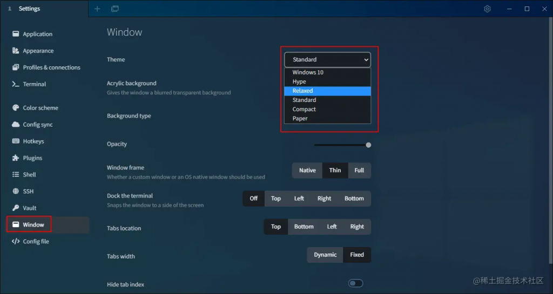Click the SSH globe icon

[x=16, y=191]
